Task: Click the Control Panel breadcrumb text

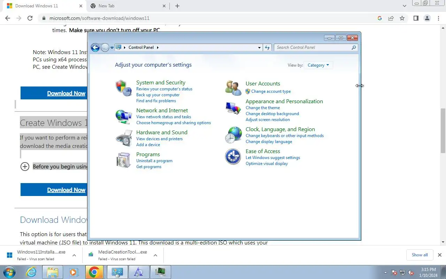Action: click(x=141, y=47)
